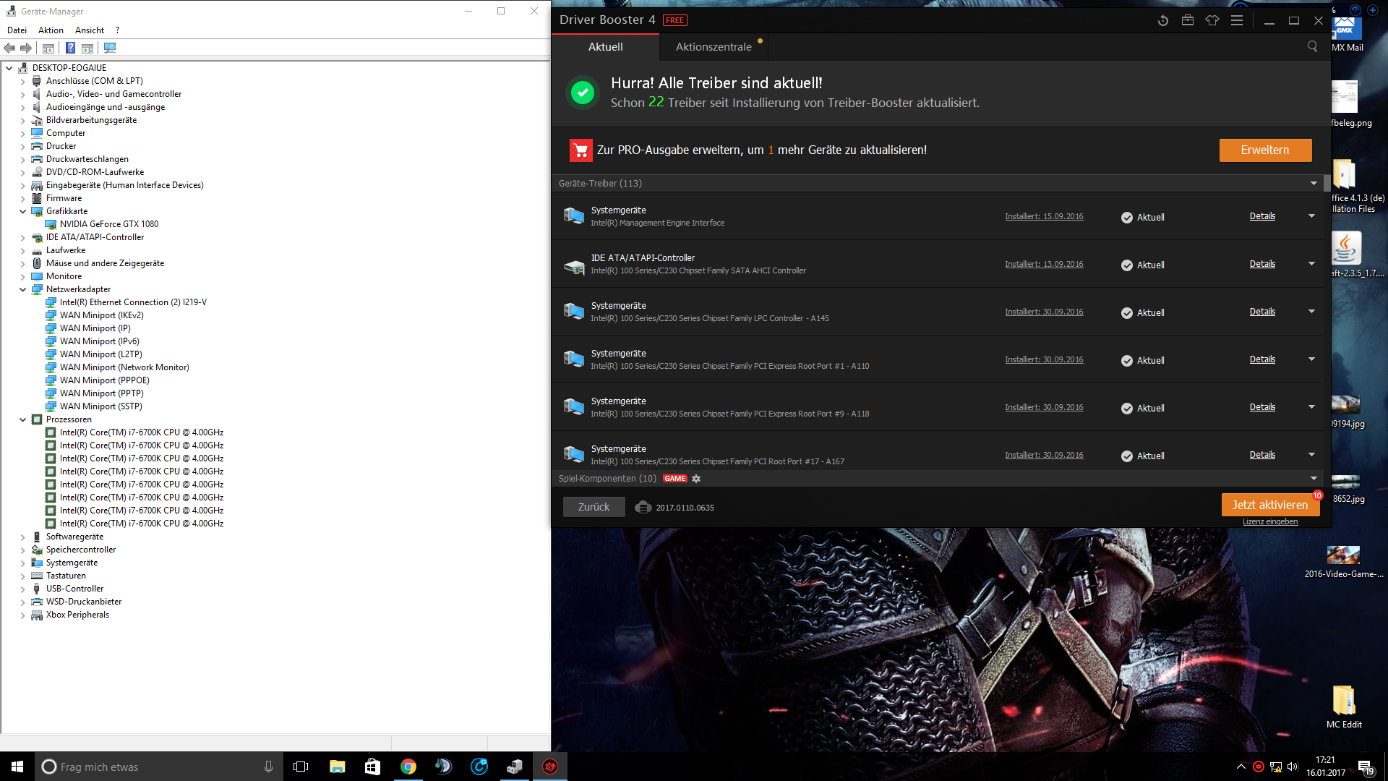The height and width of the screenshot is (781, 1388).
Task: Click the restore/backup icon in Driver Booster
Action: pos(1162,21)
